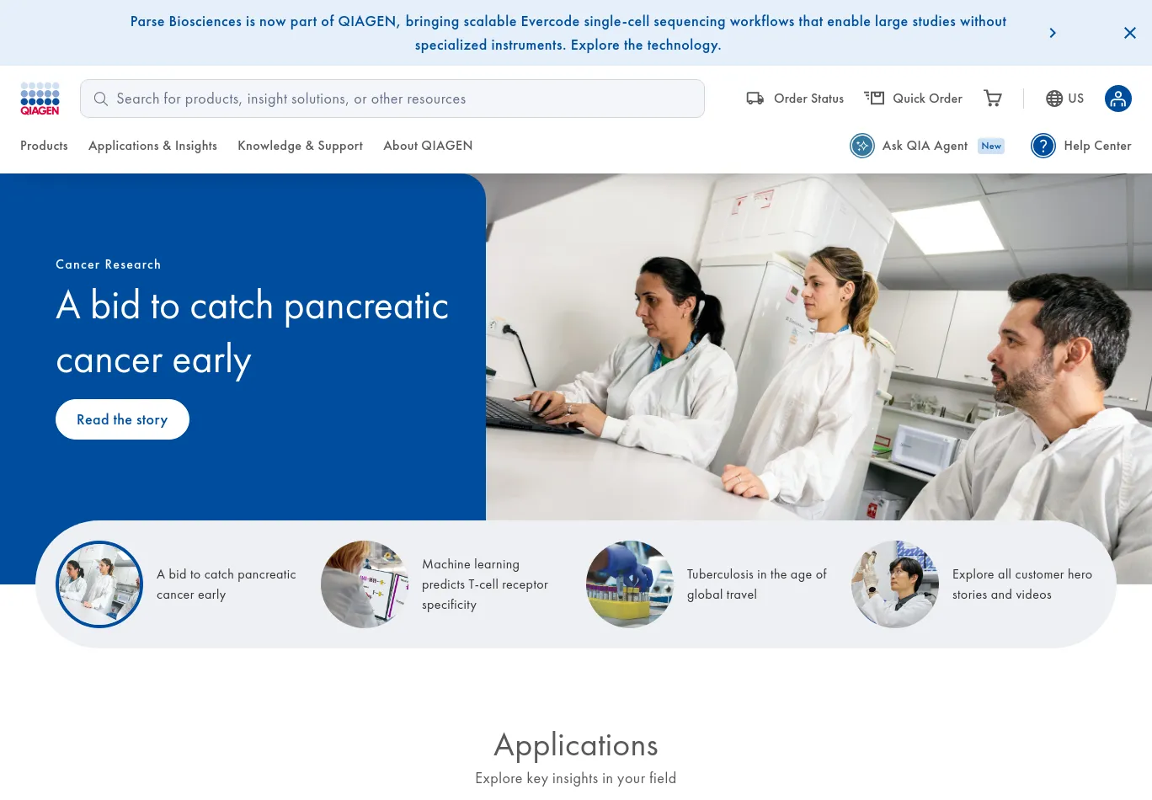Expand the Products menu

click(x=44, y=146)
